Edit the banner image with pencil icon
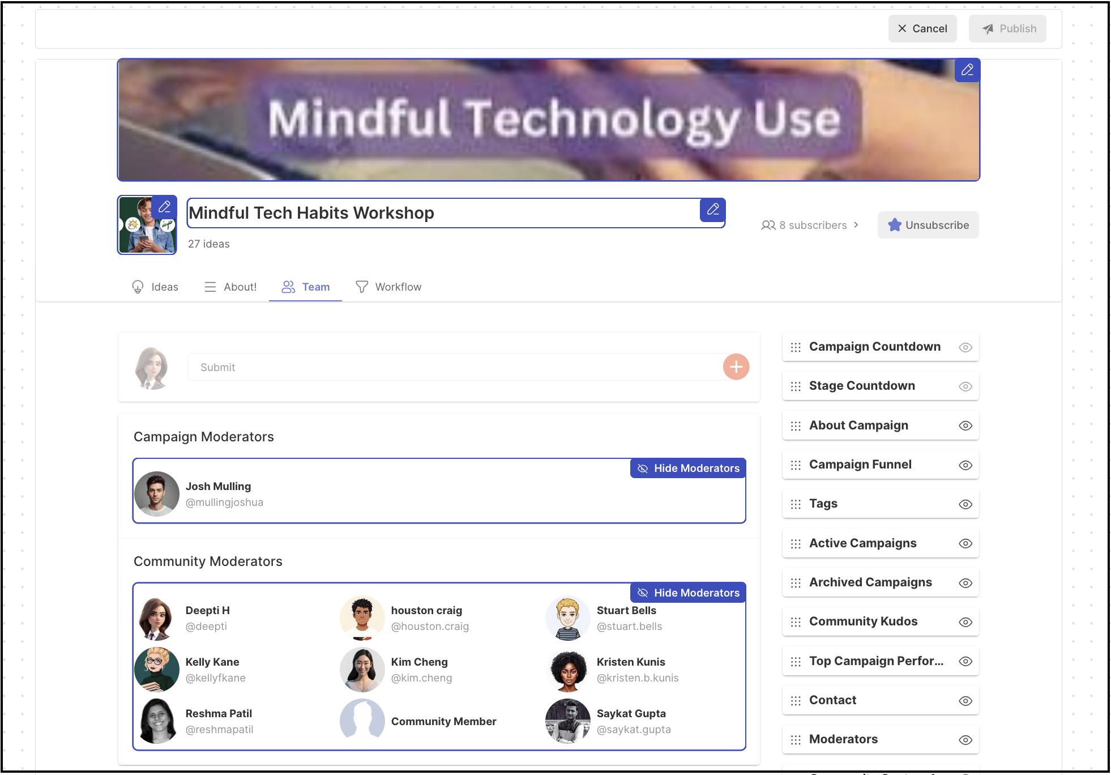 coord(967,70)
